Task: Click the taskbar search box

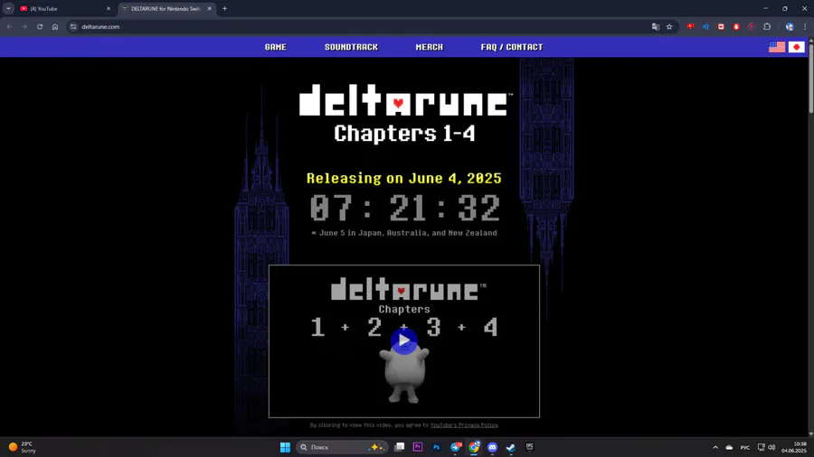Action: 341,447
